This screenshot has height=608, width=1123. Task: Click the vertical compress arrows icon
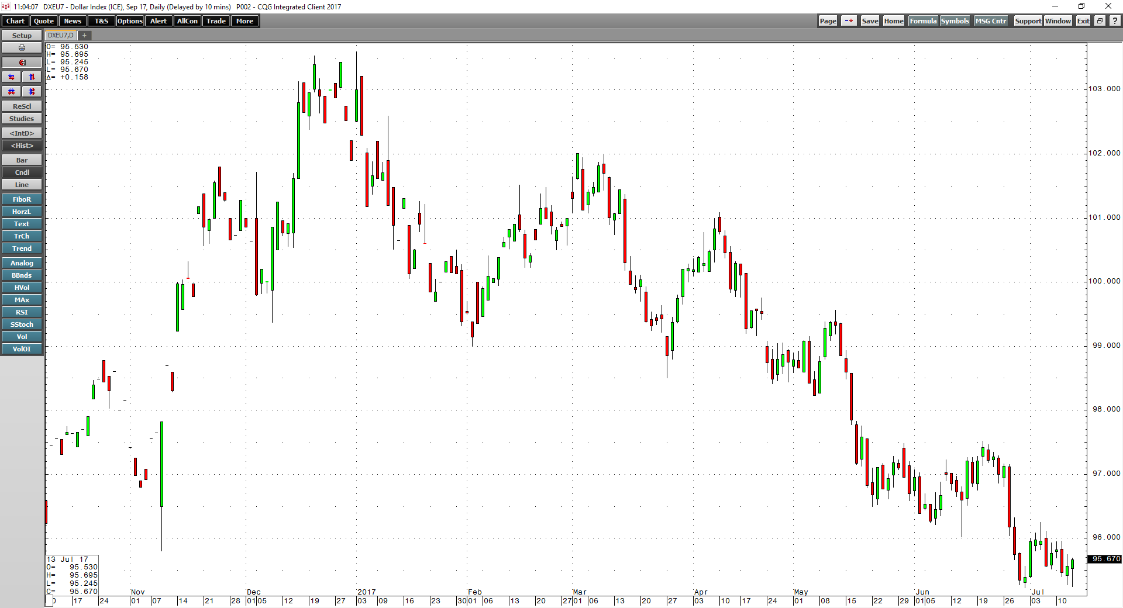[32, 92]
